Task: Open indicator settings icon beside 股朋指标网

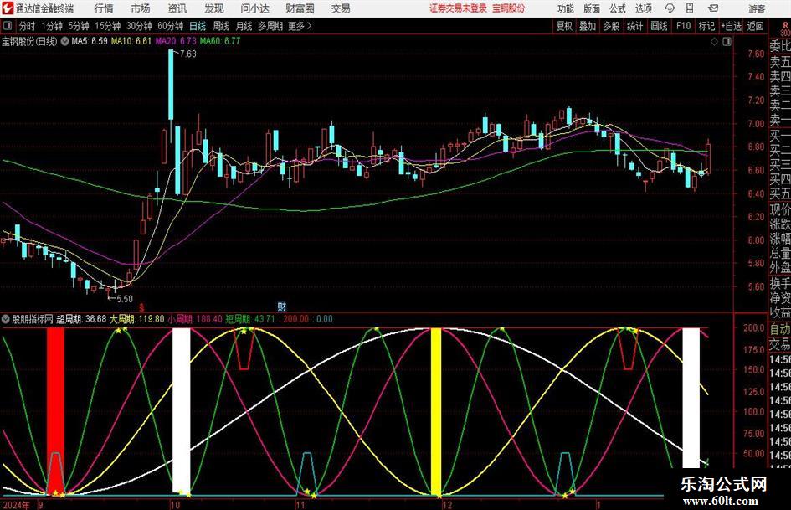Action: pyautogui.click(x=6, y=319)
